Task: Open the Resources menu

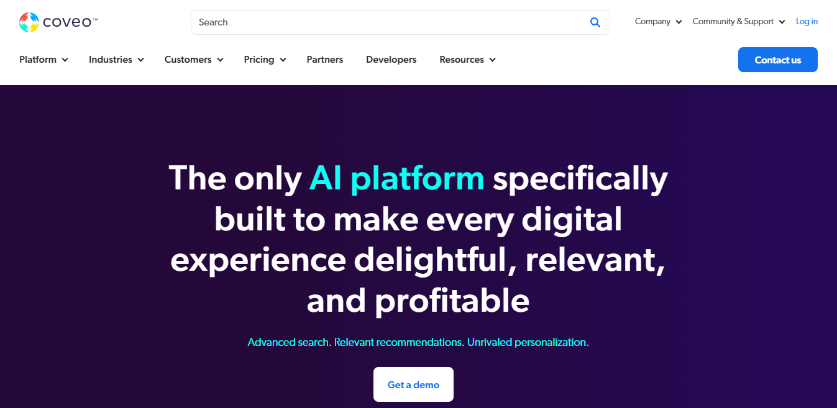Action: pyautogui.click(x=462, y=60)
